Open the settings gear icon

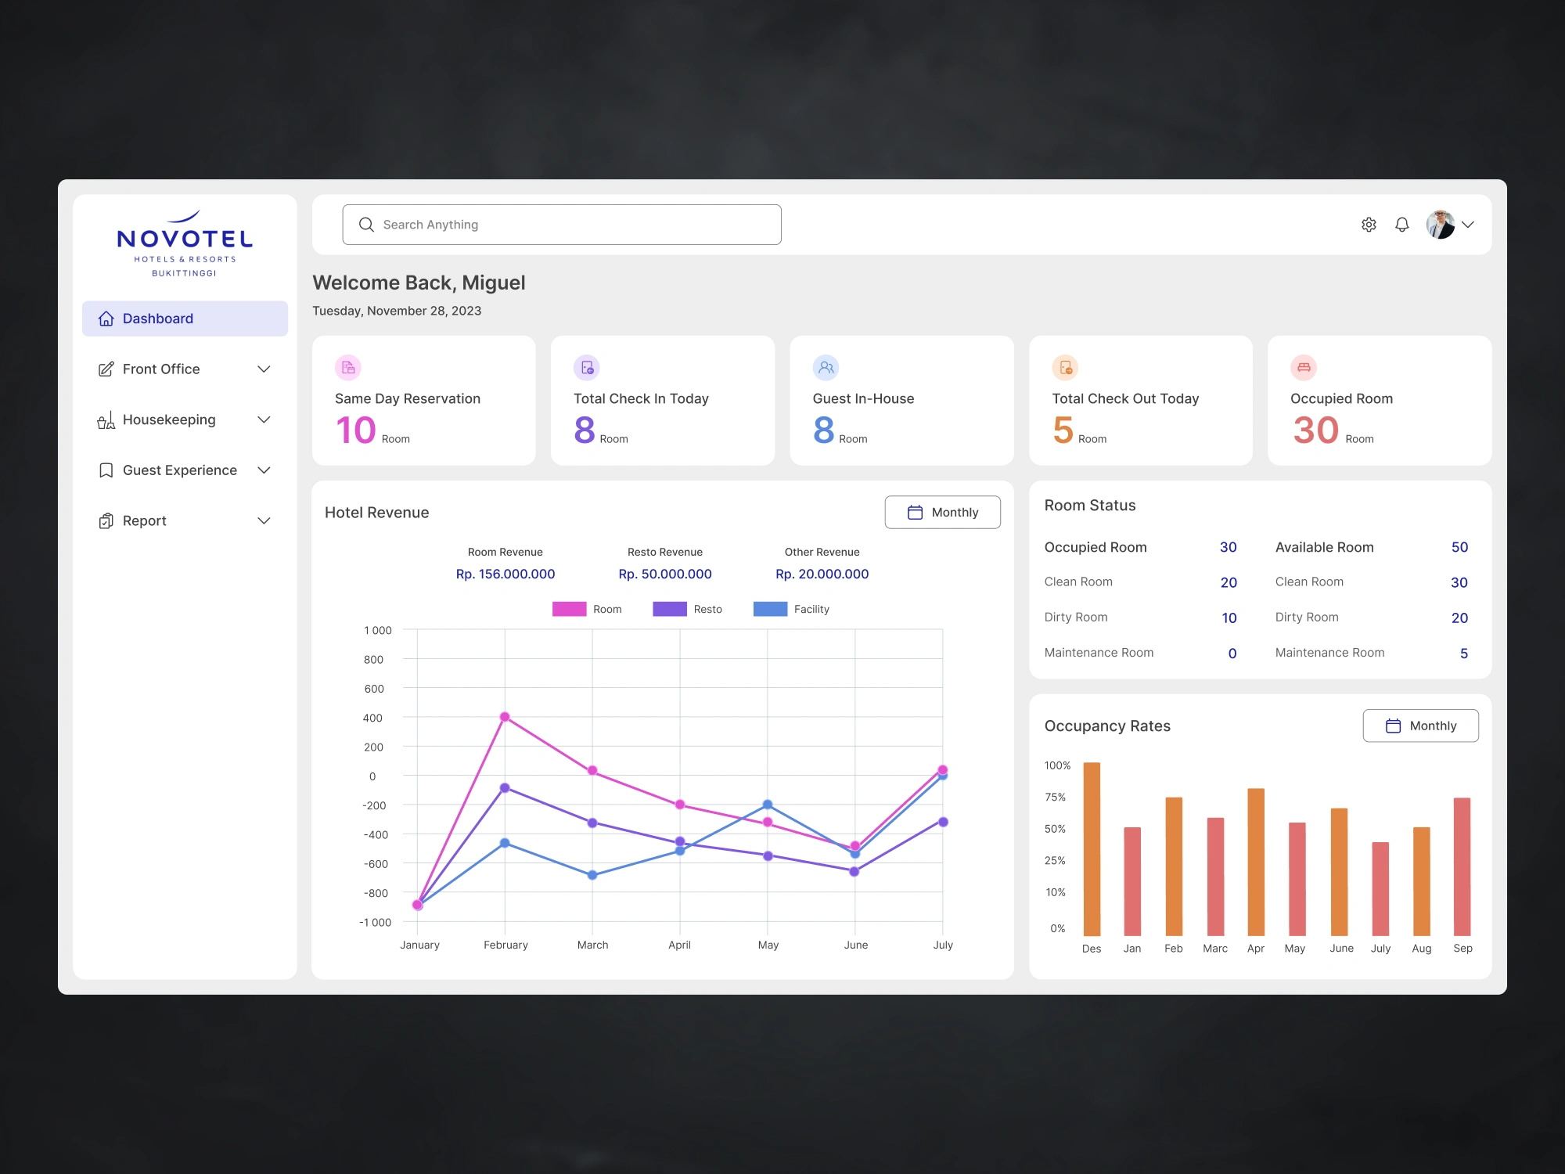(1369, 225)
